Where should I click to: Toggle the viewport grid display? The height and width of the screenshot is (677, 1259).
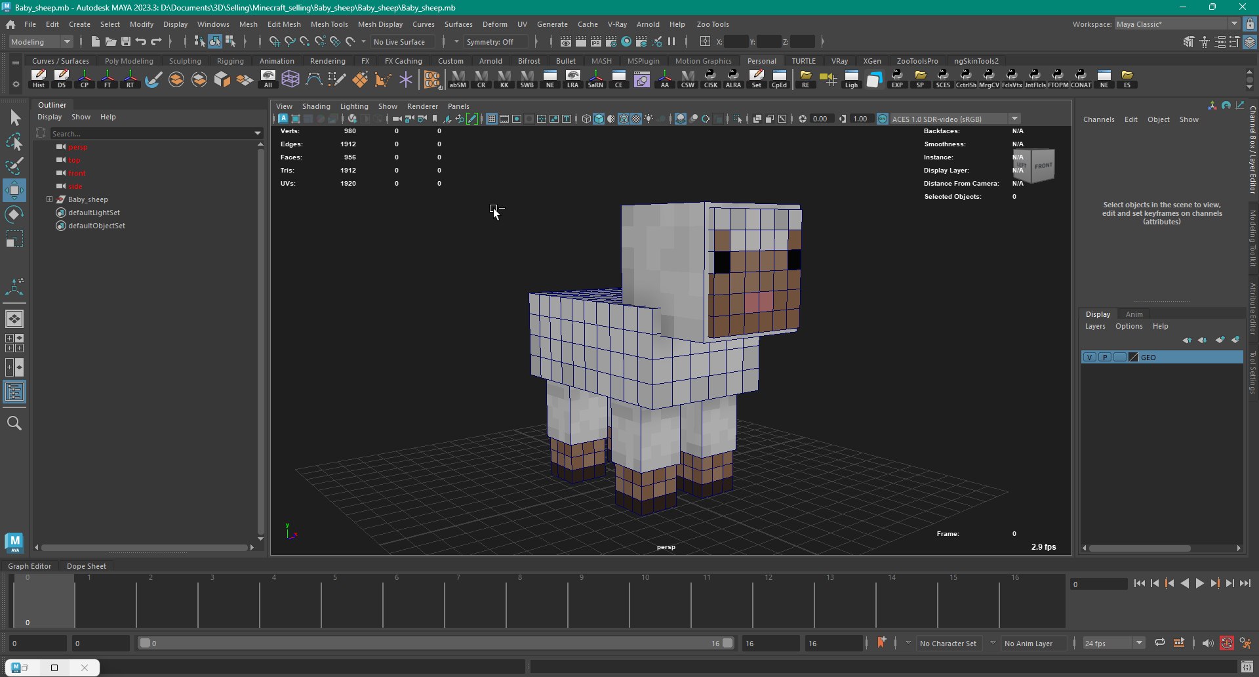click(x=491, y=119)
